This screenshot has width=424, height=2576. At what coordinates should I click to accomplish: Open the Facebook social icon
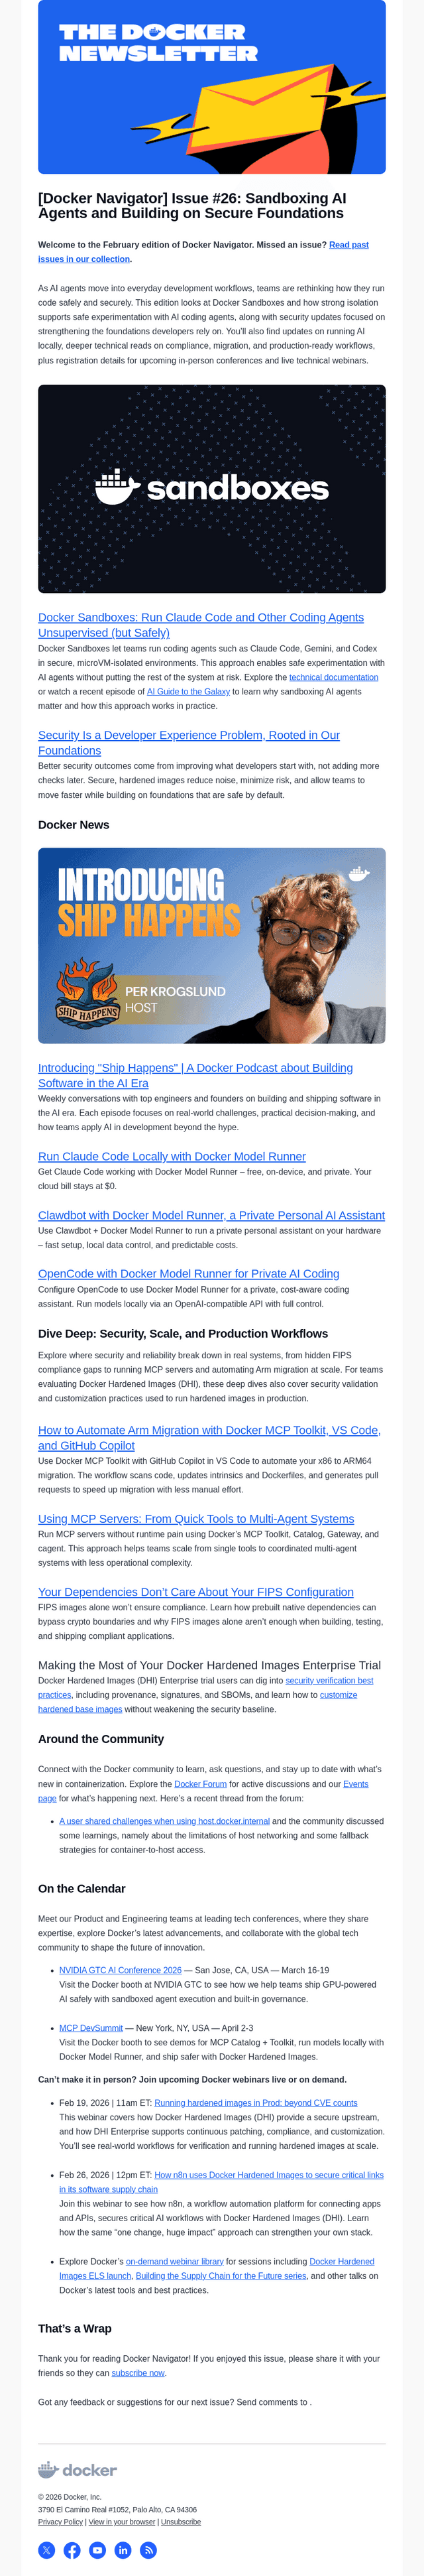72,2550
